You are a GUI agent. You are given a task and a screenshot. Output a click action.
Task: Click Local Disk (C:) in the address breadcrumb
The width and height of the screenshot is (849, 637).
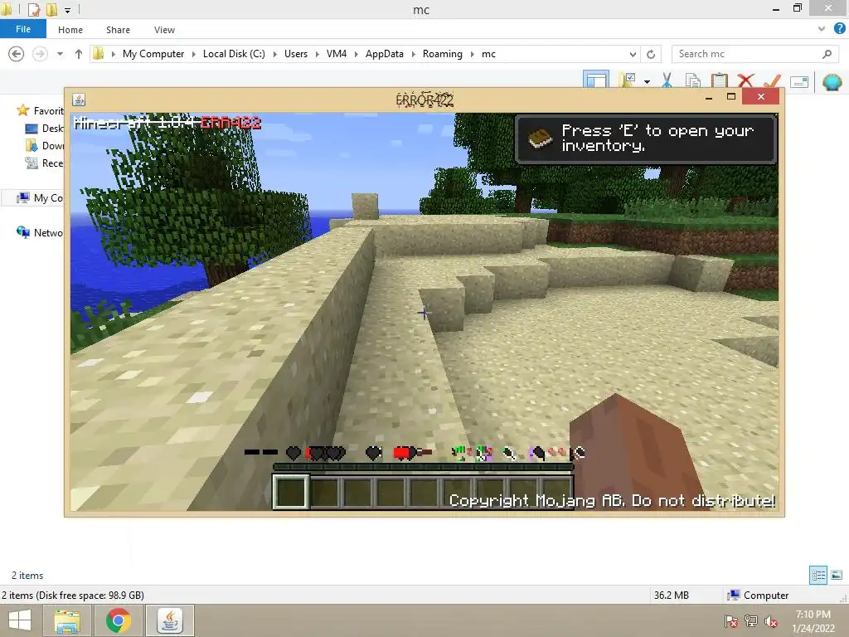pyautogui.click(x=234, y=54)
